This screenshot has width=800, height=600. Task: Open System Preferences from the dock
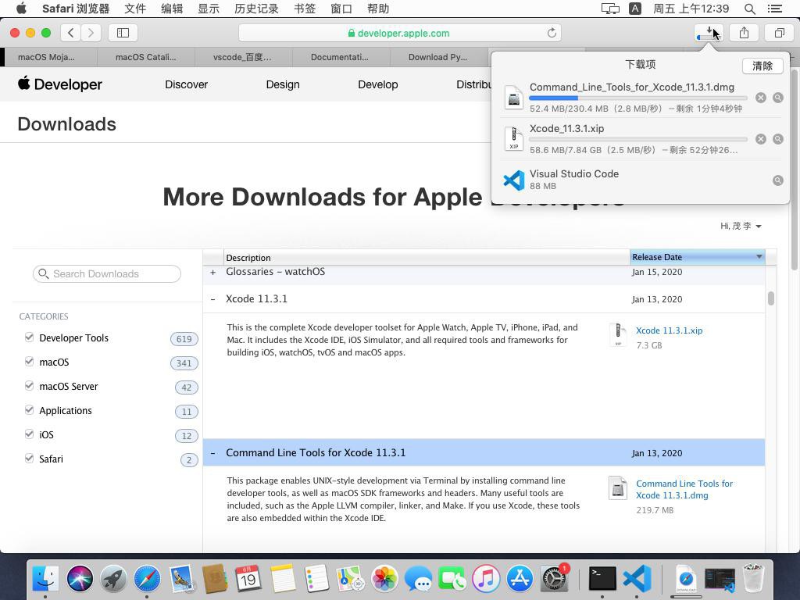[554, 579]
